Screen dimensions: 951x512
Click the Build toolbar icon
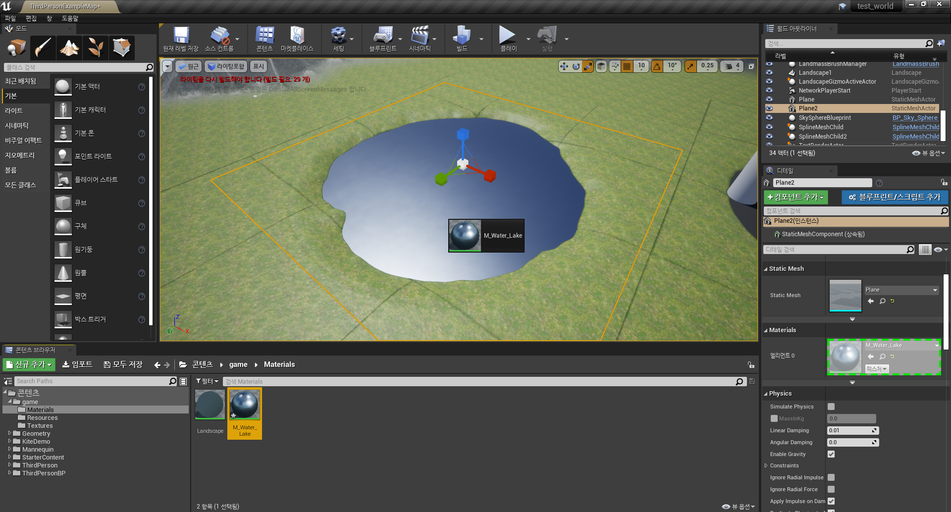coord(462,39)
